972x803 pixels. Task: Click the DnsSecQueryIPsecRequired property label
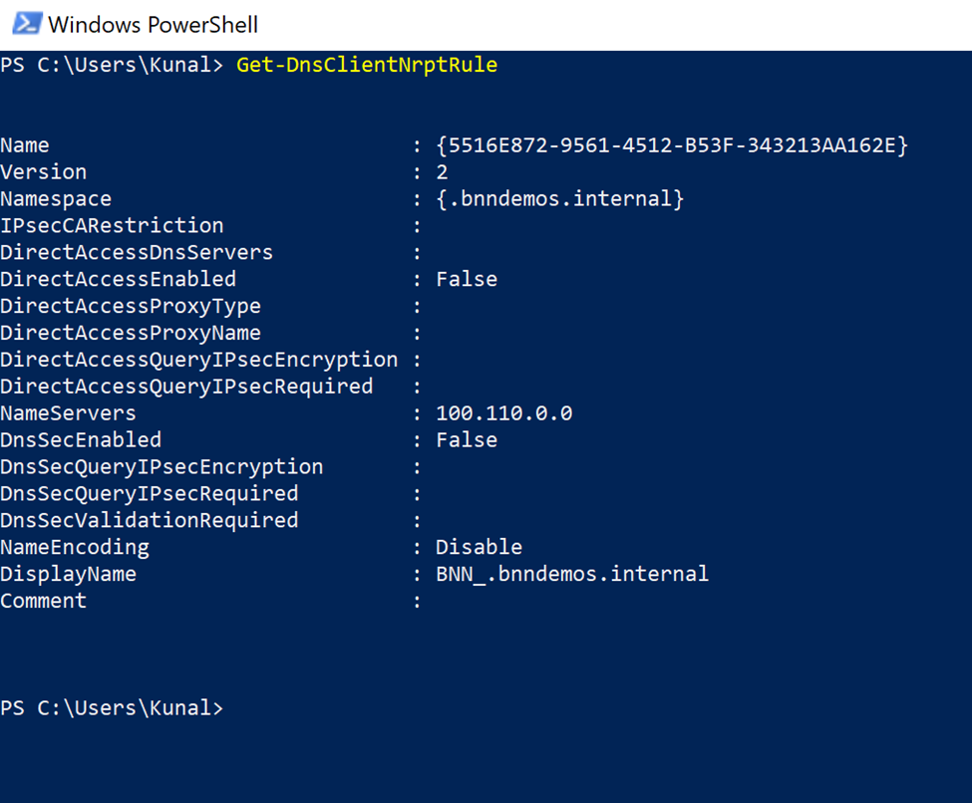149,493
